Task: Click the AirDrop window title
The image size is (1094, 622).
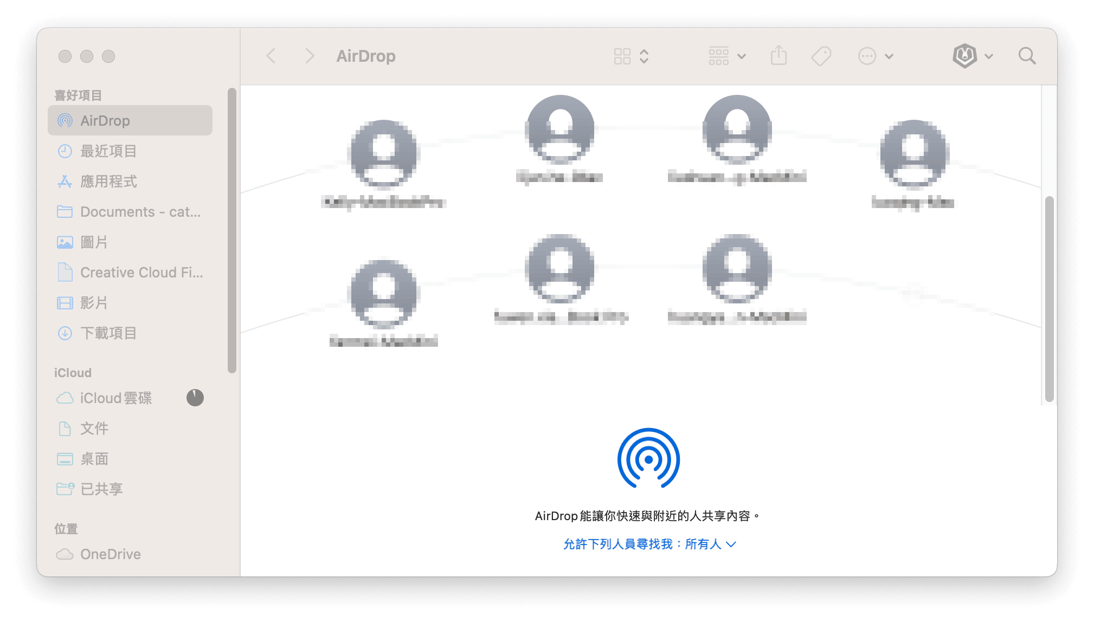Action: tap(366, 56)
